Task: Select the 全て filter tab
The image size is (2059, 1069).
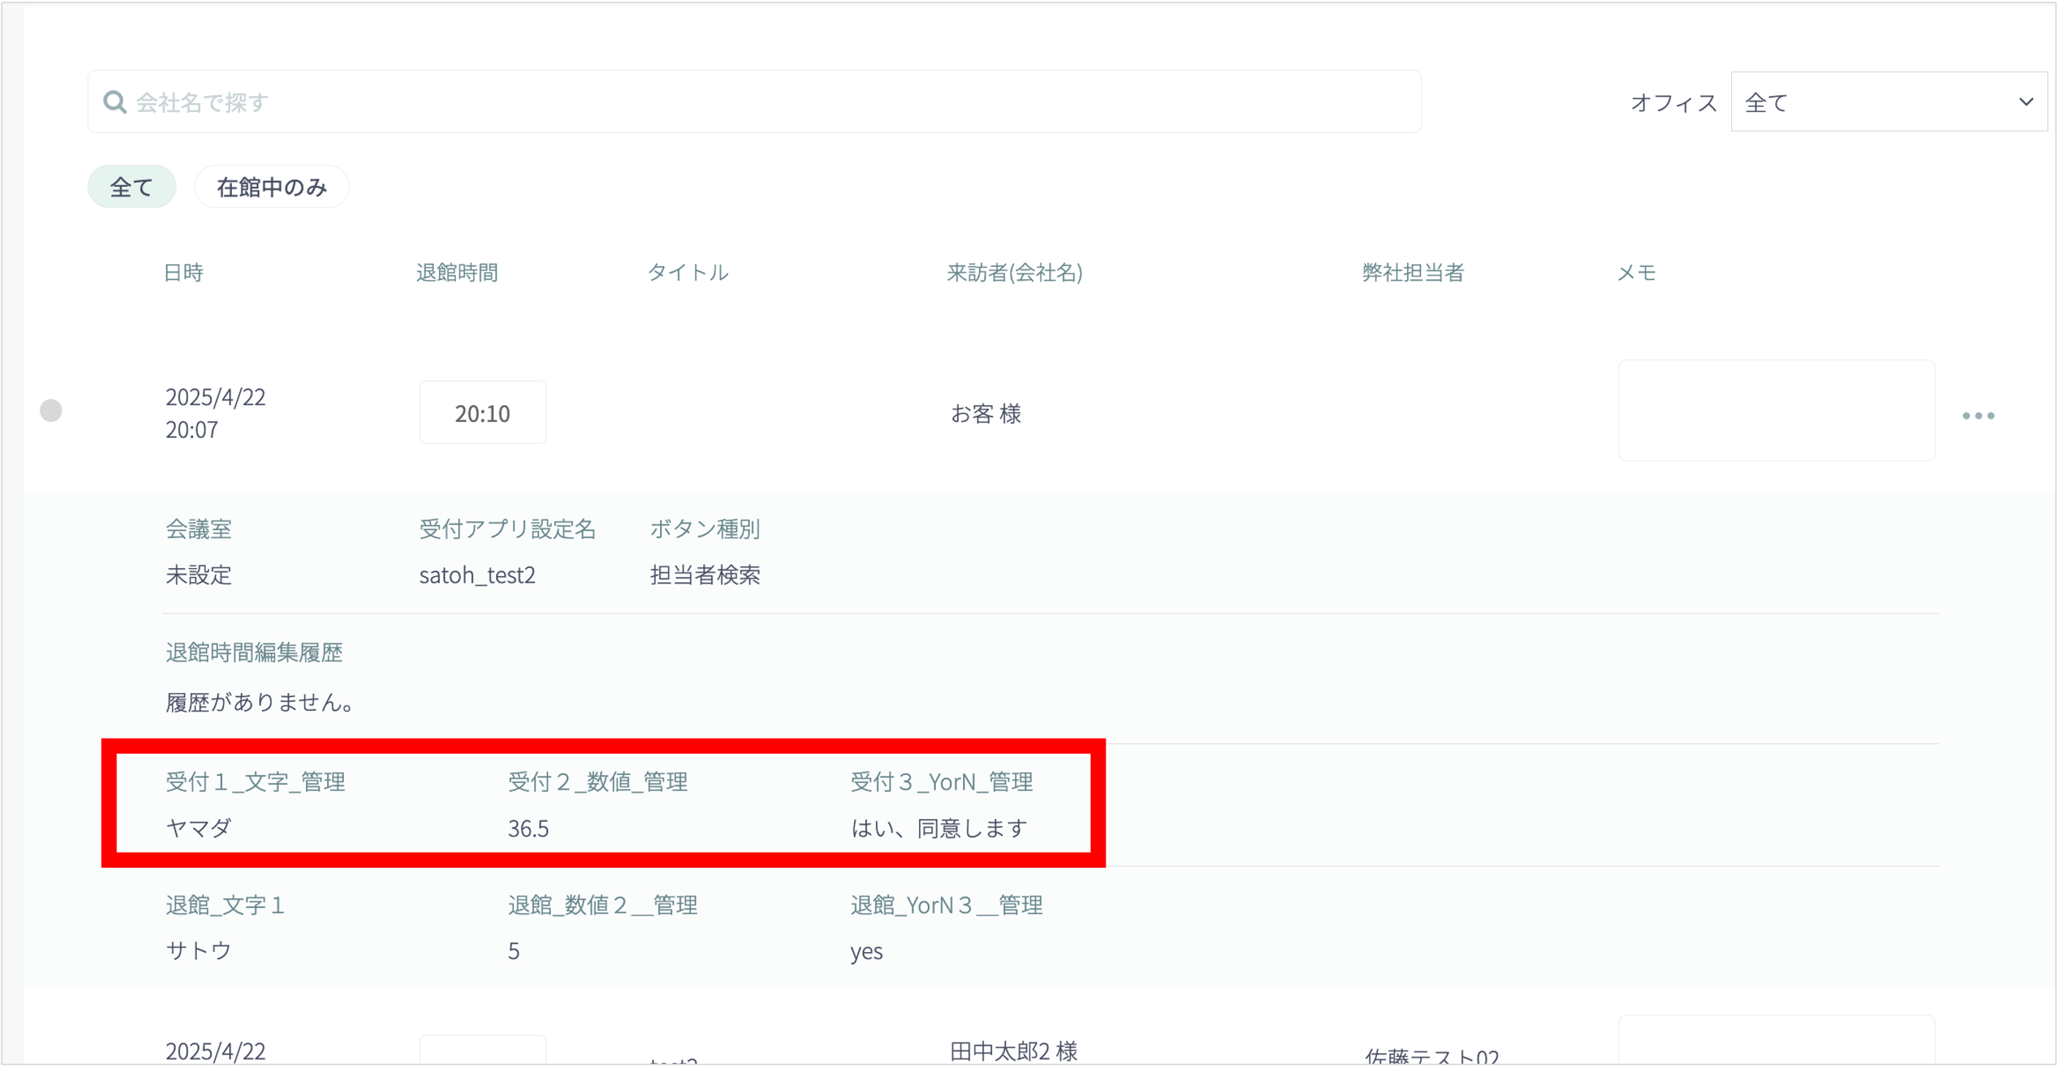Action: (131, 187)
